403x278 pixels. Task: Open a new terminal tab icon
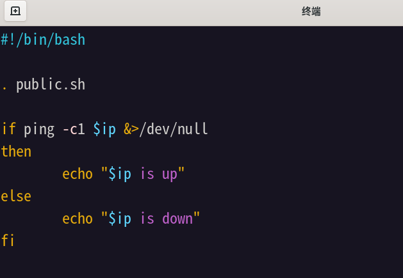click(x=15, y=11)
